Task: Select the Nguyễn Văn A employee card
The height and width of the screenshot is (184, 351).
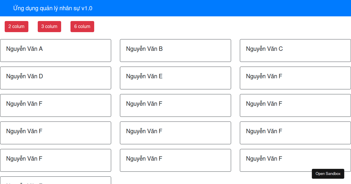Action: (56, 51)
